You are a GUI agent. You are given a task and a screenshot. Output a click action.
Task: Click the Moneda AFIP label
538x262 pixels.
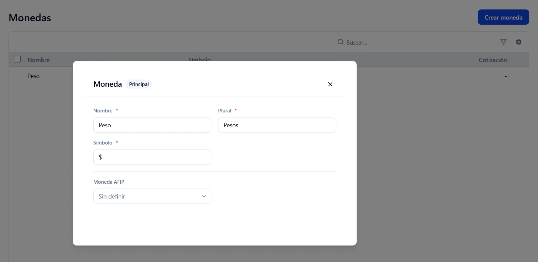[109, 182]
